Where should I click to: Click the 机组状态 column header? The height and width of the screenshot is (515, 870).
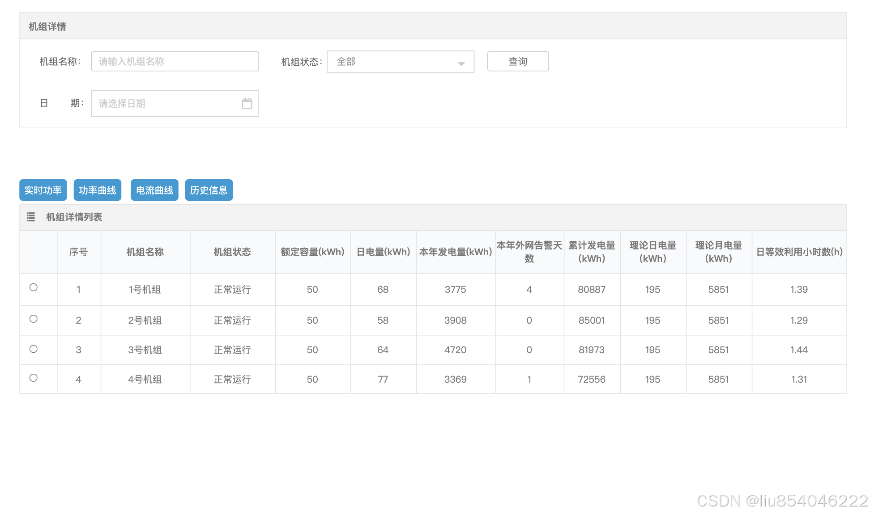[x=232, y=252]
